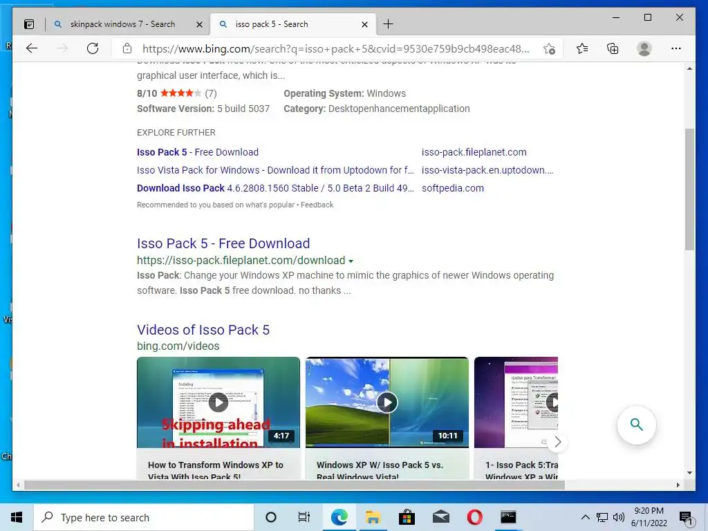Click the vertical scrollbar thumb
This screenshot has height=531, width=708.
click(x=689, y=189)
